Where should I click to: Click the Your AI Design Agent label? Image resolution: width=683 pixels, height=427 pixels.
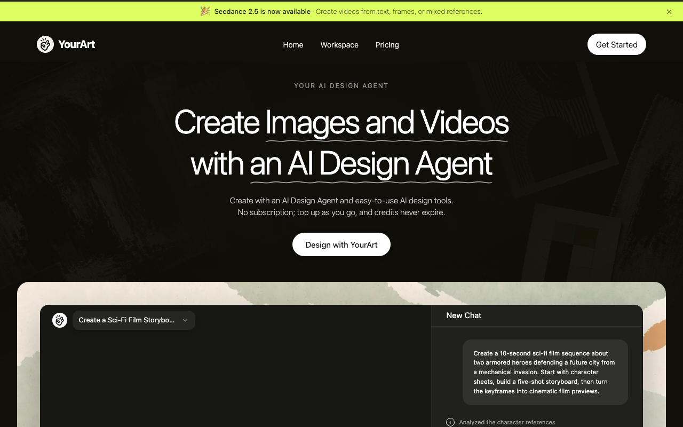pyautogui.click(x=341, y=85)
